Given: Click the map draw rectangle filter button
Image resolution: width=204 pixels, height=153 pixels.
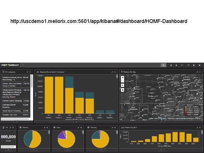Looking at the screenshot, I should point(123,90).
